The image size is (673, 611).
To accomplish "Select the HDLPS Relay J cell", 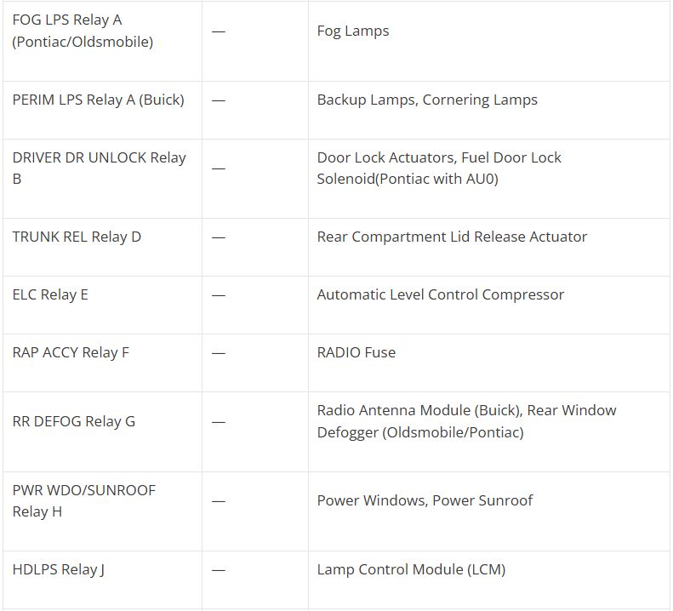I will [x=59, y=569].
